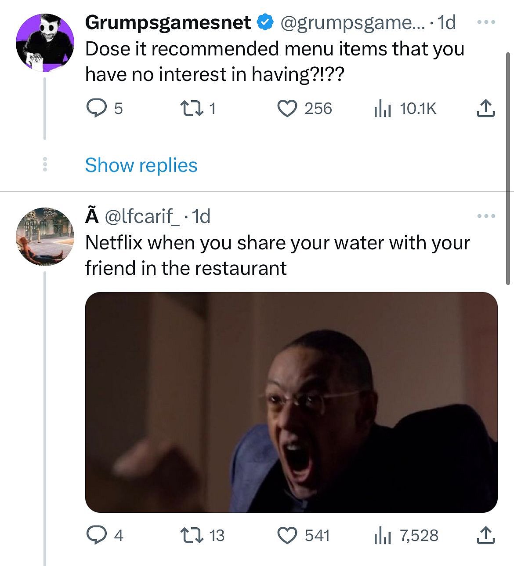Share the Grumpsgamesnet tweet
The image size is (514, 566).
(485, 109)
